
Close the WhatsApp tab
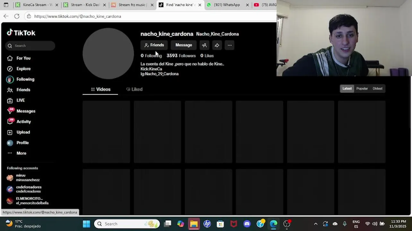pyautogui.click(x=247, y=5)
